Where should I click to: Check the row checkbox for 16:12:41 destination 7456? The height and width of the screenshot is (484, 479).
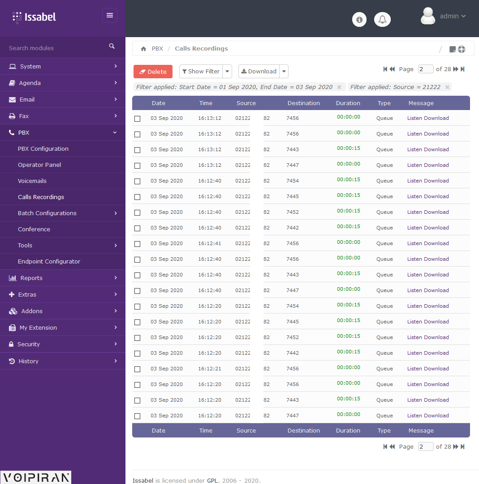[x=137, y=244]
